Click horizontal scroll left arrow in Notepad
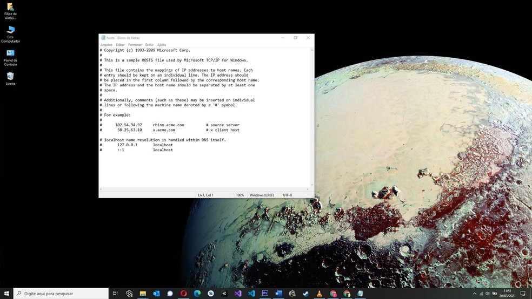This screenshot has height=299, width=532. click(x=101, y=189)
